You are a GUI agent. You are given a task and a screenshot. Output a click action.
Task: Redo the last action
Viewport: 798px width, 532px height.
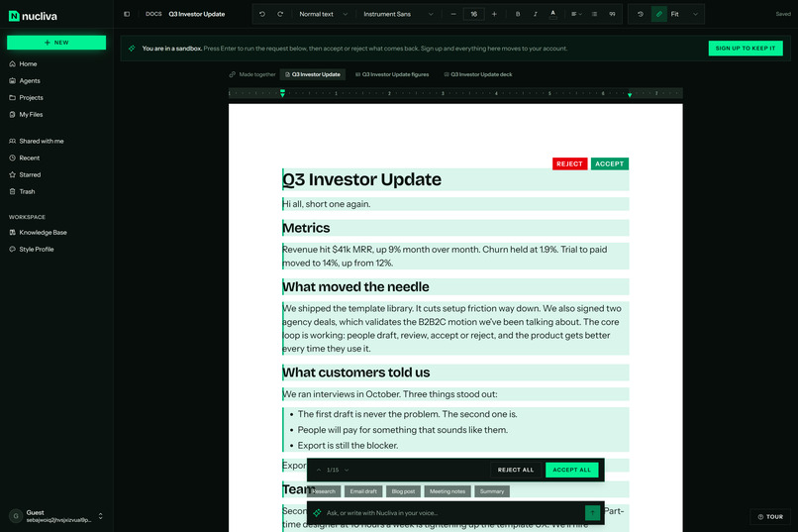(x=280, y=14)
